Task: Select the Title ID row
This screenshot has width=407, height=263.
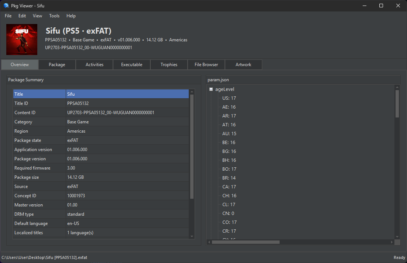Action: pyautogui.click(x=101, y=103)
